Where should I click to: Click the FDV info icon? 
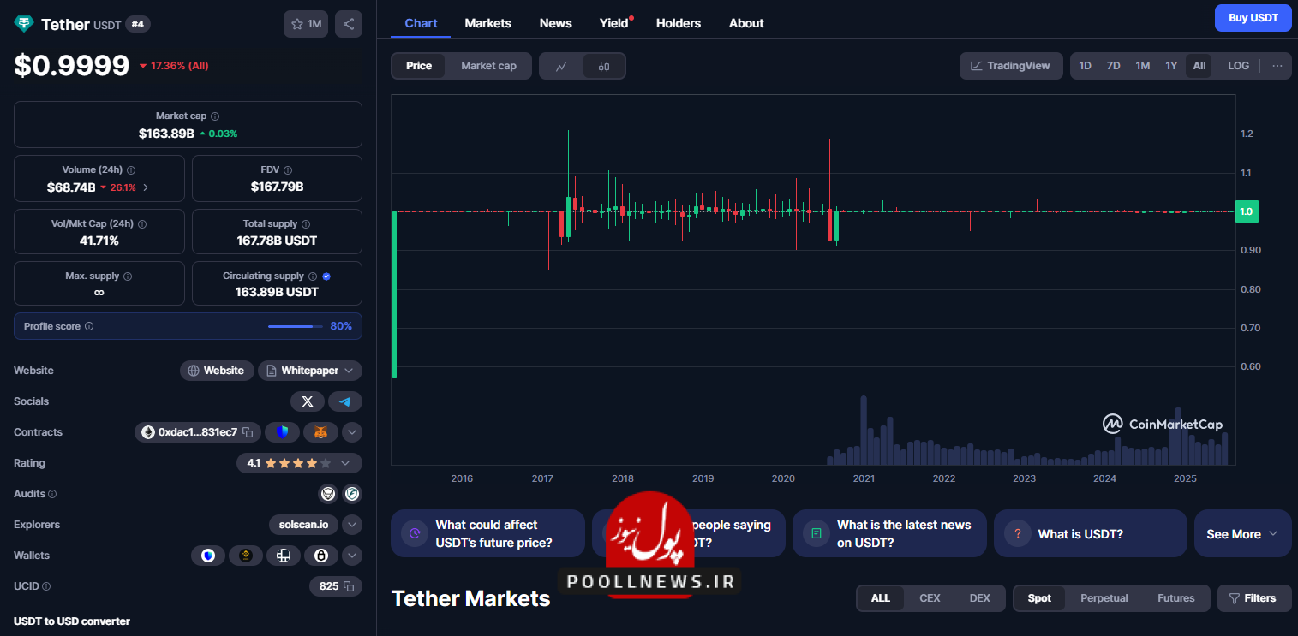pyautogui.click(x=288, y=170)
